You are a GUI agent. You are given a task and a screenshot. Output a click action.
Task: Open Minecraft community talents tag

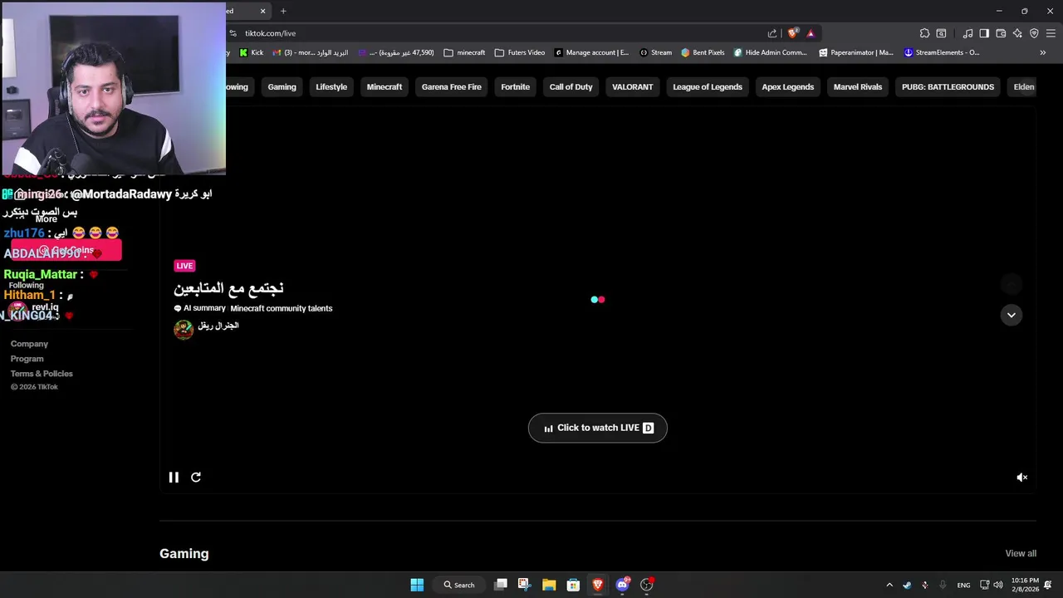(x=282, y=308)
